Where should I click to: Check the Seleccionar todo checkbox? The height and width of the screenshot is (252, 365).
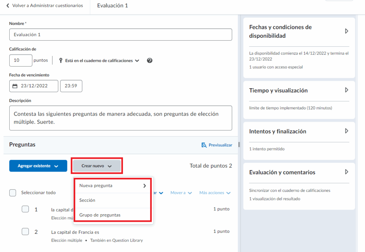tap(13, 193)
